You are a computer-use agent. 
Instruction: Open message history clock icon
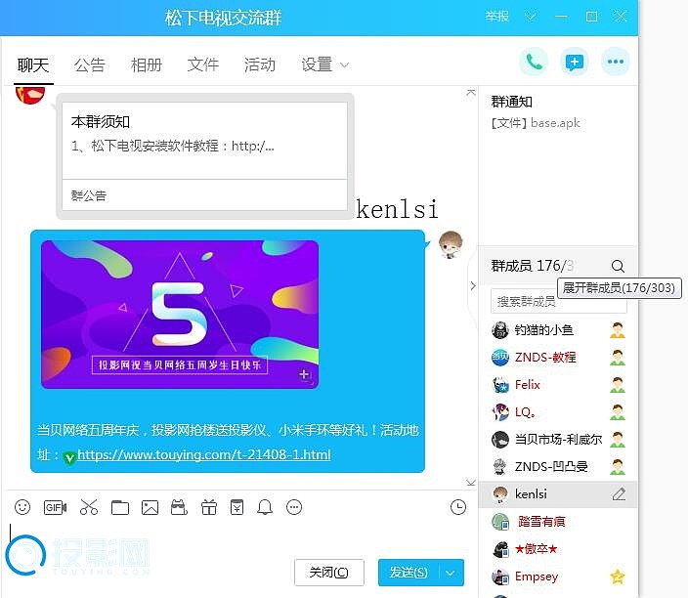pos(458,507)
